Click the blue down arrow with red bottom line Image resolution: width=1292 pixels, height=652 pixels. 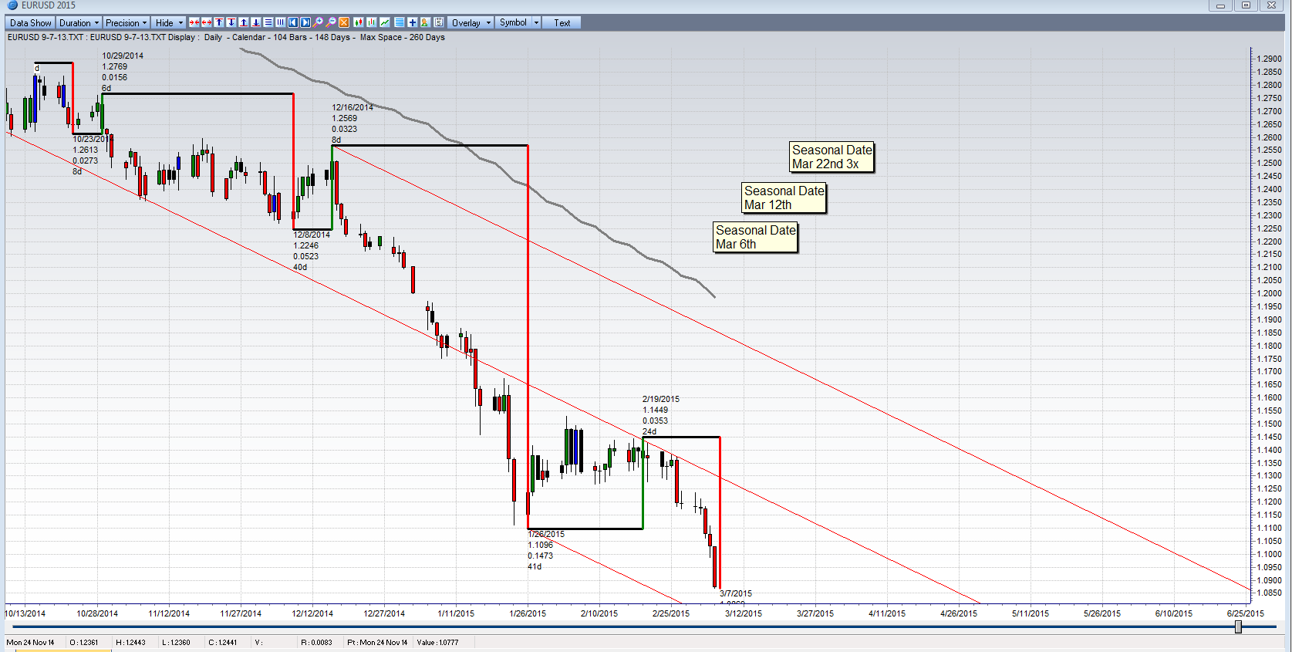click(x=256, y=22)
